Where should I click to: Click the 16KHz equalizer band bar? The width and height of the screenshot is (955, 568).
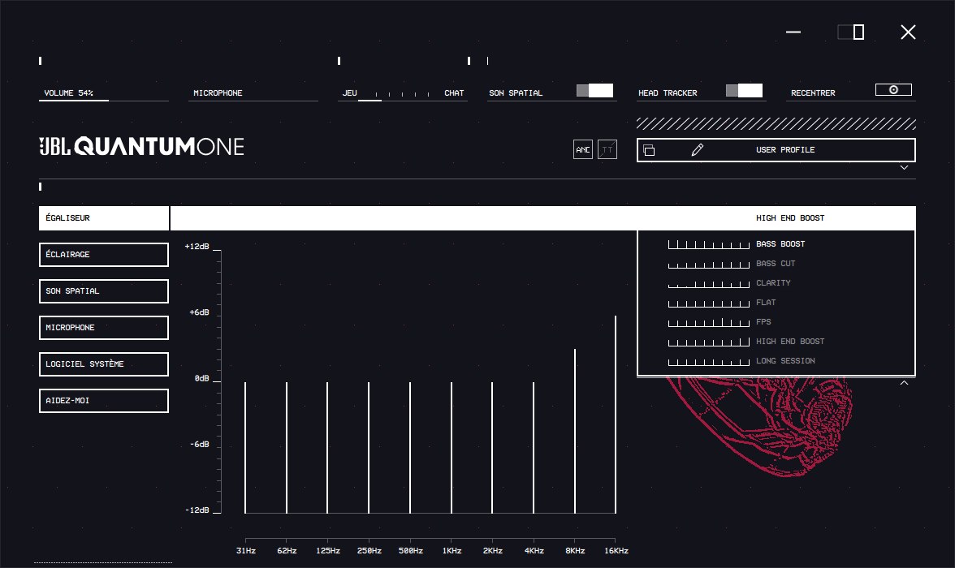point(616,414)
